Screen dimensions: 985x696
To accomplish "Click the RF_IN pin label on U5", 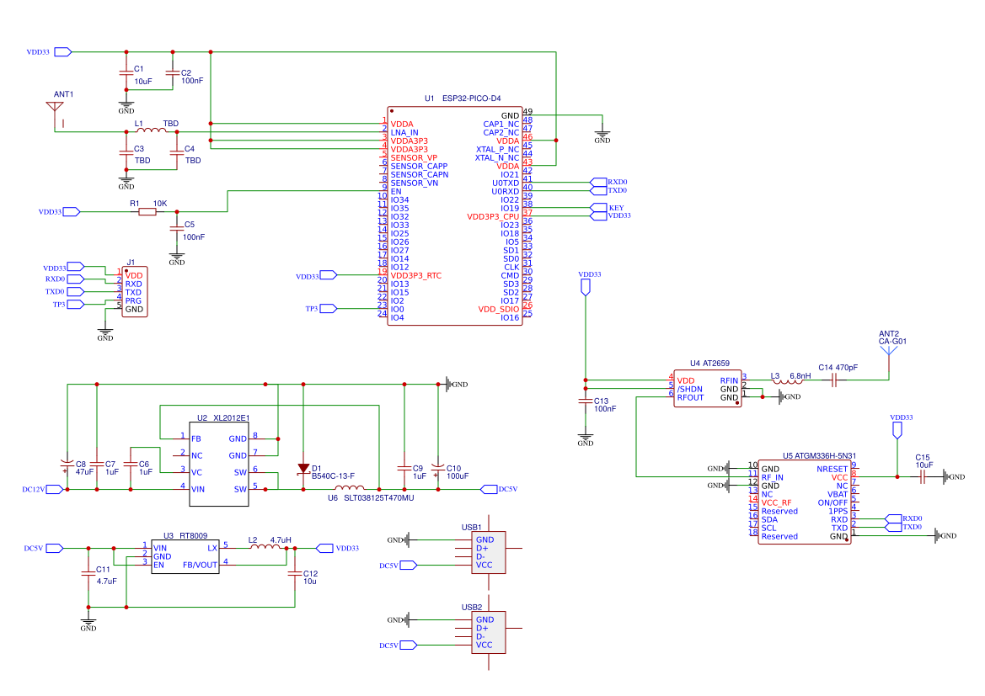I will click(773, 477).
